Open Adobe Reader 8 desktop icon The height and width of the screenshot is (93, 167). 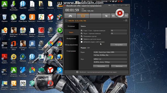[4, 59]
